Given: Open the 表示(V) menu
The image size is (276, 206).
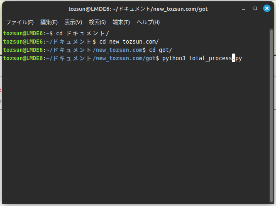Looking at the screenshot, I should click(73, 22).
